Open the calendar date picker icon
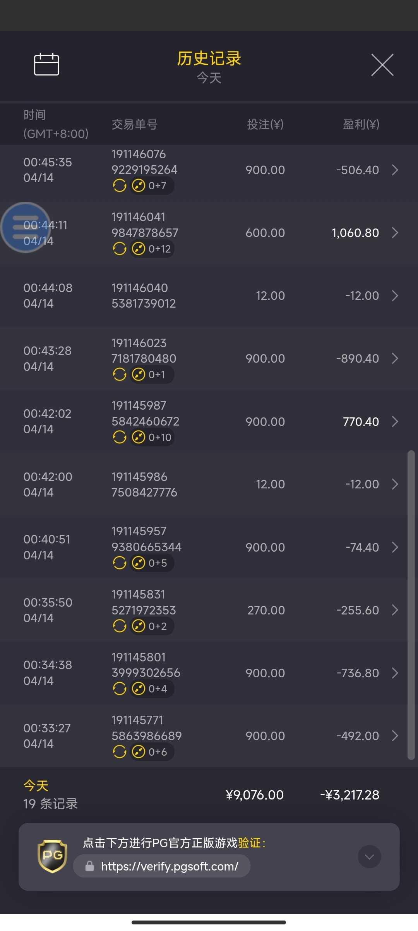The height and width of the screenshot is (931, 418). coord(46,64)
